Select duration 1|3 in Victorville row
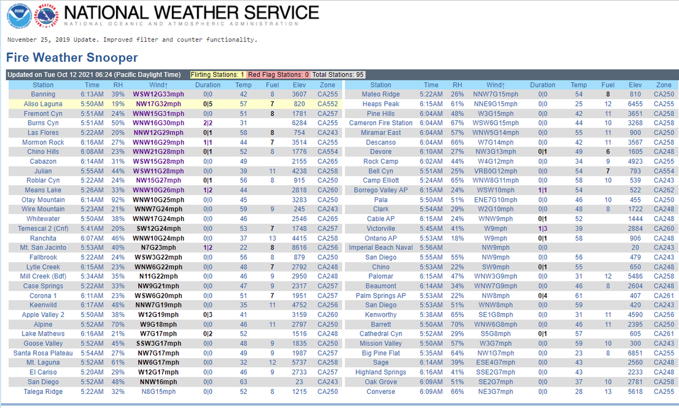 (543, 228)
